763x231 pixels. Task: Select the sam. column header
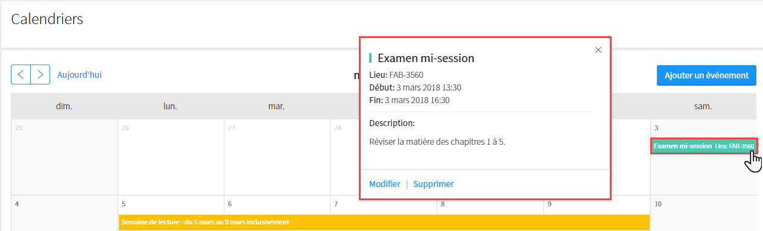[x=703, y=106]
